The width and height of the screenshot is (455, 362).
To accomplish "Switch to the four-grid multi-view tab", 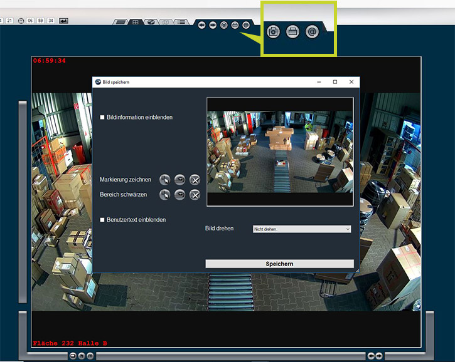I will pos(135,22).
